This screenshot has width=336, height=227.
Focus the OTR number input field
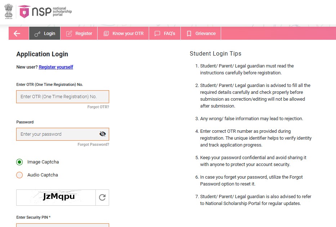(x=63, y=97)
